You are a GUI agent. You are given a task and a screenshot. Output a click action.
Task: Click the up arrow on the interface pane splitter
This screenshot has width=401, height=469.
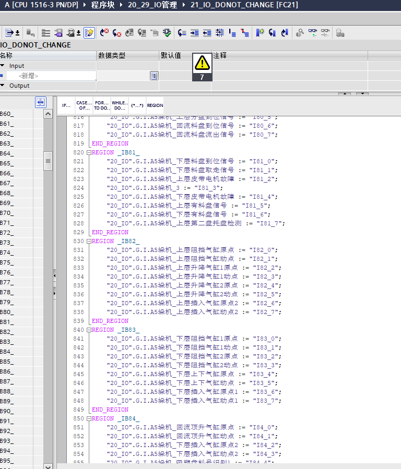click(x=345, y=93)
